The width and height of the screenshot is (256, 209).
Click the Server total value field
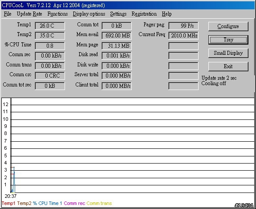point(117,76)
